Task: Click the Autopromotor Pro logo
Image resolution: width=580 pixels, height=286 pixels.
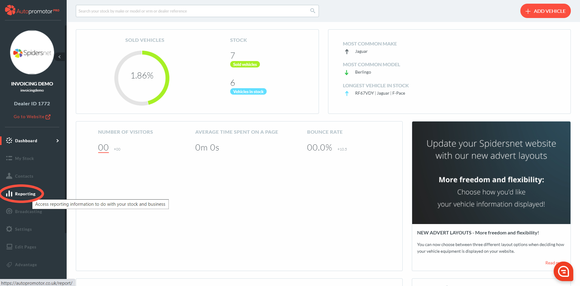Action: (32, 11)
